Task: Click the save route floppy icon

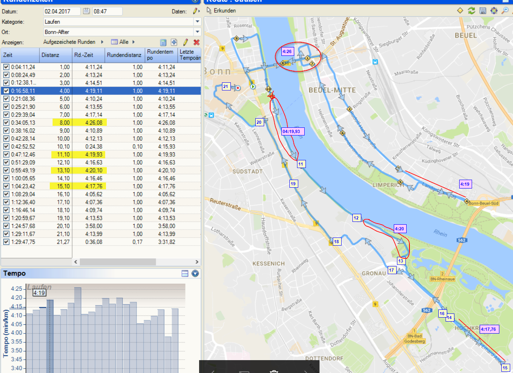Action: [x=483, y=11]
